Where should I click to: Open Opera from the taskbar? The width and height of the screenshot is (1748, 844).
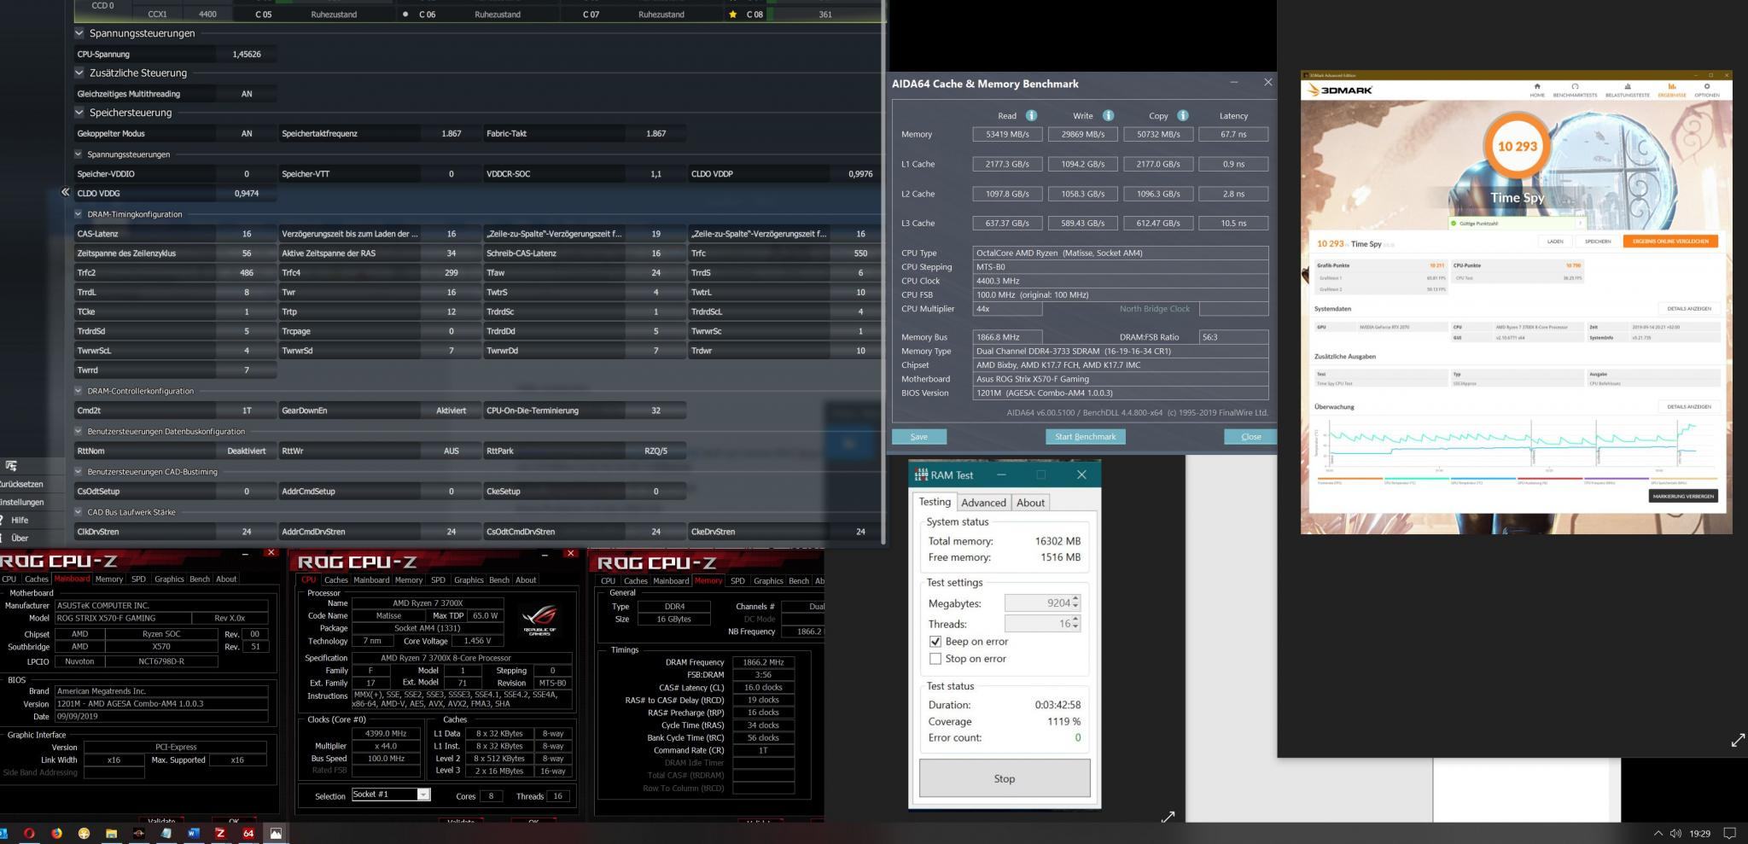pyautogui.click(x=29, y=833)
